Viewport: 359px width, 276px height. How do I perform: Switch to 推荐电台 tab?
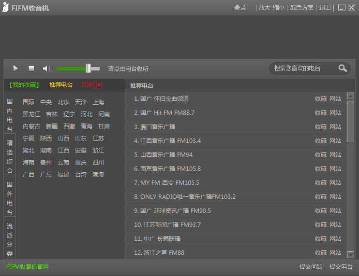[60, 85]
